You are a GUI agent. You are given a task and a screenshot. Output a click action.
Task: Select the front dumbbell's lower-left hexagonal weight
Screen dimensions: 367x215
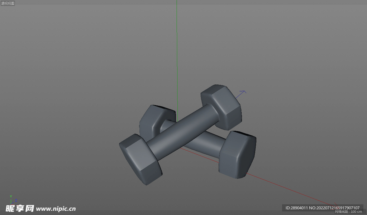coord(140,160)
